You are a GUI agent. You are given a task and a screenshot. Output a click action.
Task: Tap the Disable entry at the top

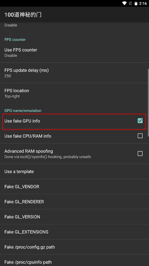click(11, 25)
